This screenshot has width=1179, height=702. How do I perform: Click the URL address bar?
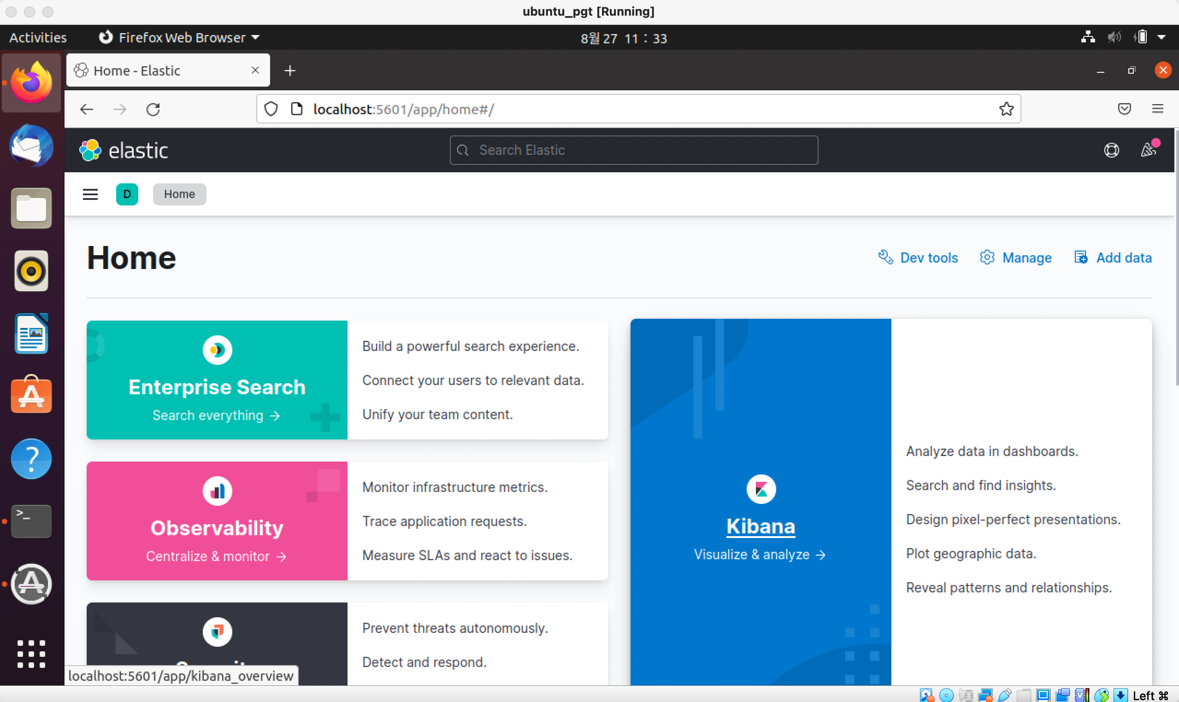638,109
